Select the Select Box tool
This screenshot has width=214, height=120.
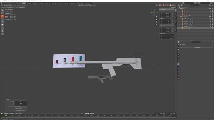[x=2, y=10]
